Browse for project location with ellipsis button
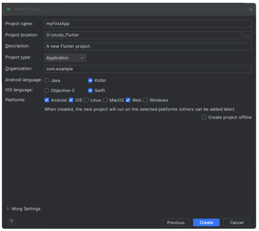 click(248, 35)
